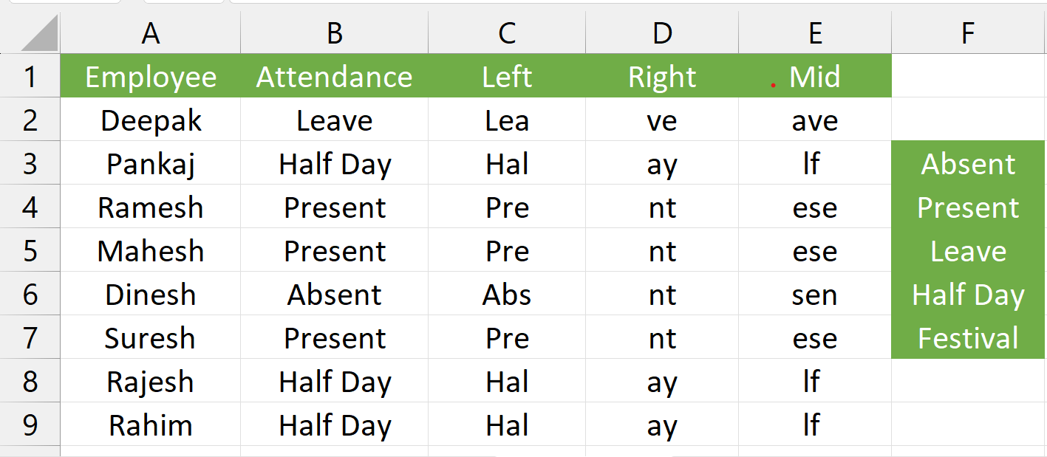Select the row 9 header

[30, 425]
